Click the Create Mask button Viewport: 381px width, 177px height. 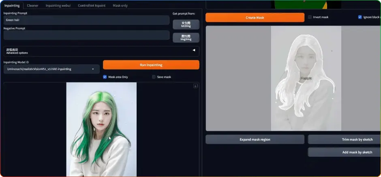point(255,18)
